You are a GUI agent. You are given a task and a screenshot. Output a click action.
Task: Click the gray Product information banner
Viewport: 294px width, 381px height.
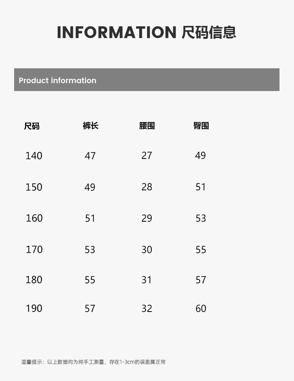pyautogui.click(x=147, y=80)
